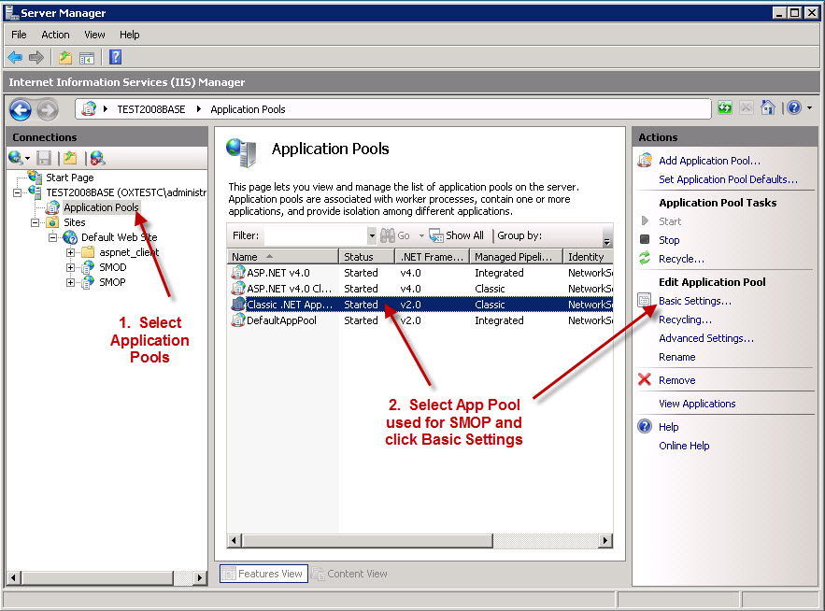825x611 pixels.
Task: Click the IIS Manager round back button
Action: [x=21, y=110]
